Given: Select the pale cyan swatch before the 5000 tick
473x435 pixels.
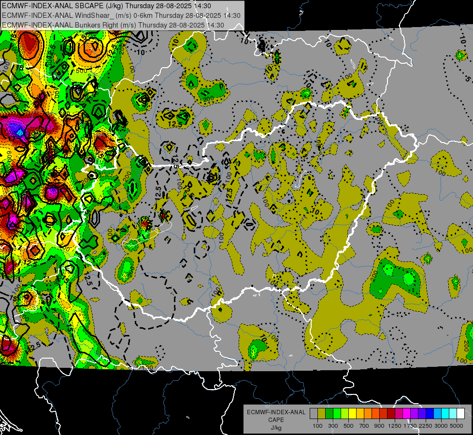Looking at the screenshot, I should (453, 413).
